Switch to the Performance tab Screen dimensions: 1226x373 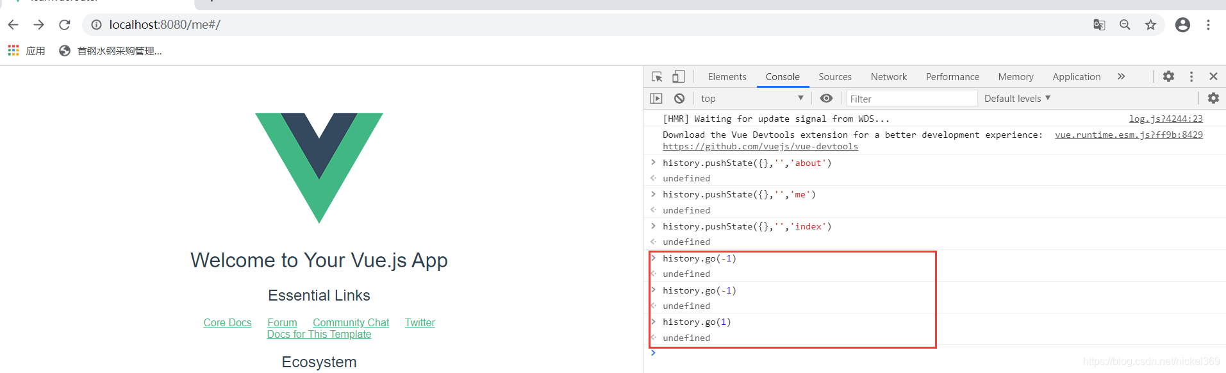[x=952, y=77]
